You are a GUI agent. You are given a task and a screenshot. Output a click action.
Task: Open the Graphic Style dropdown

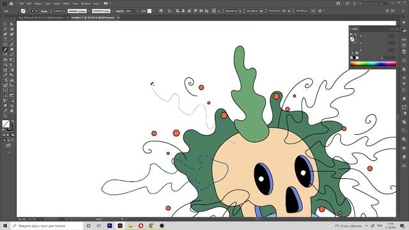click(x=153, y=11)
